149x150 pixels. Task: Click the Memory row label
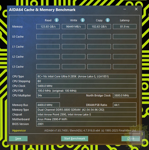coord(18,27)
